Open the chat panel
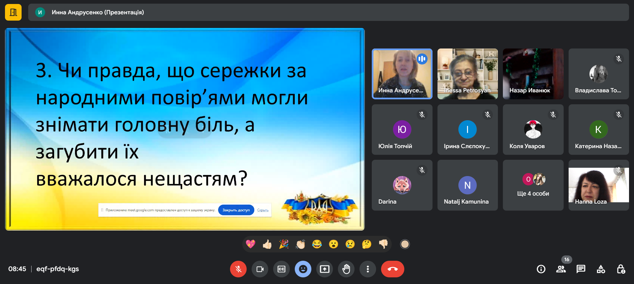The width and height of the screenshot is (634, 284). click(x=581, y=269)
